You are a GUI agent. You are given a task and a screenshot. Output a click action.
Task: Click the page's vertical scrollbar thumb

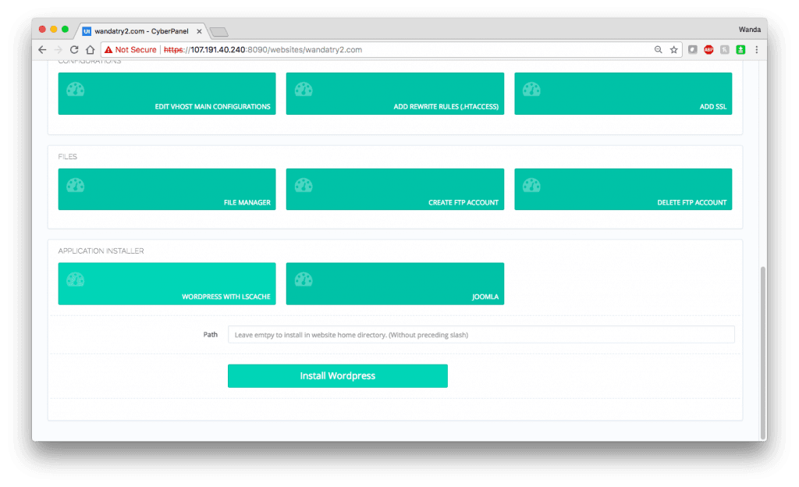(x=763, y=352)
